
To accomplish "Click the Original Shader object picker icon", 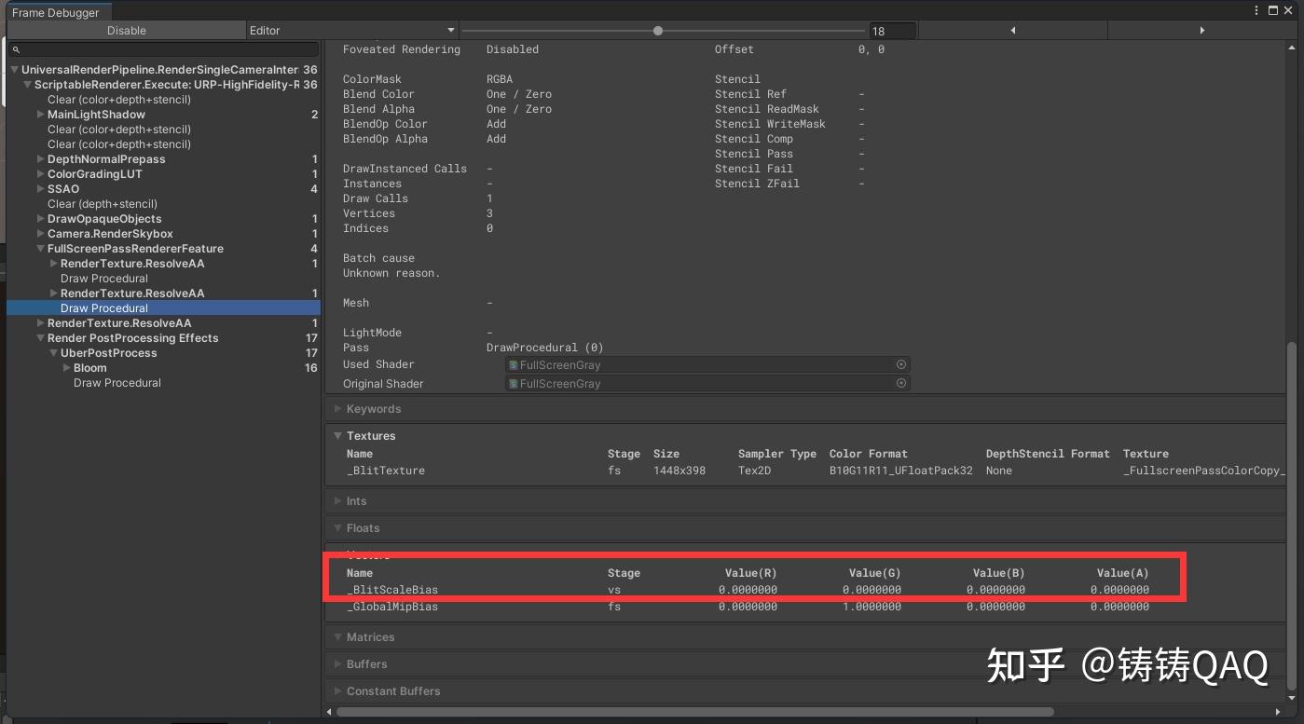I will pyautogui.click(x=901, y=383).
